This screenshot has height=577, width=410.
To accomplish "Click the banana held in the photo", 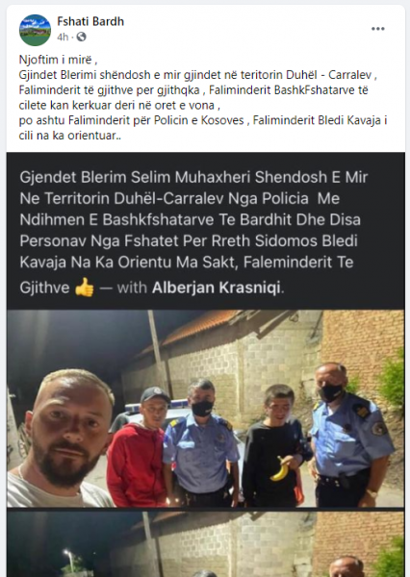I will (280, 469).
